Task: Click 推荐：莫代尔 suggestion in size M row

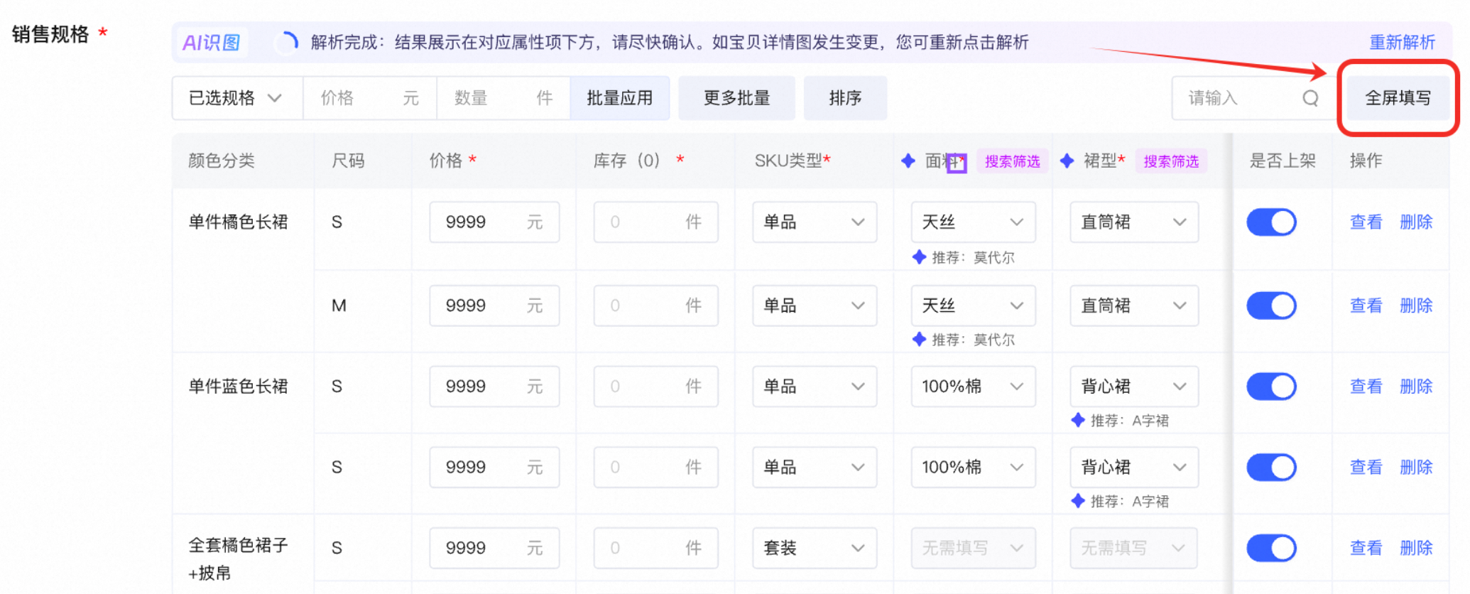Action: pyautogui.click(x=964, y=340)
